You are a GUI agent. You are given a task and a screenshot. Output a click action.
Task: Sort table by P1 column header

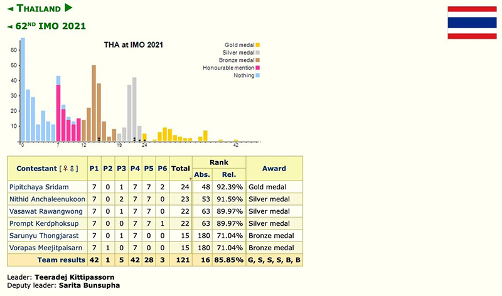94,169
